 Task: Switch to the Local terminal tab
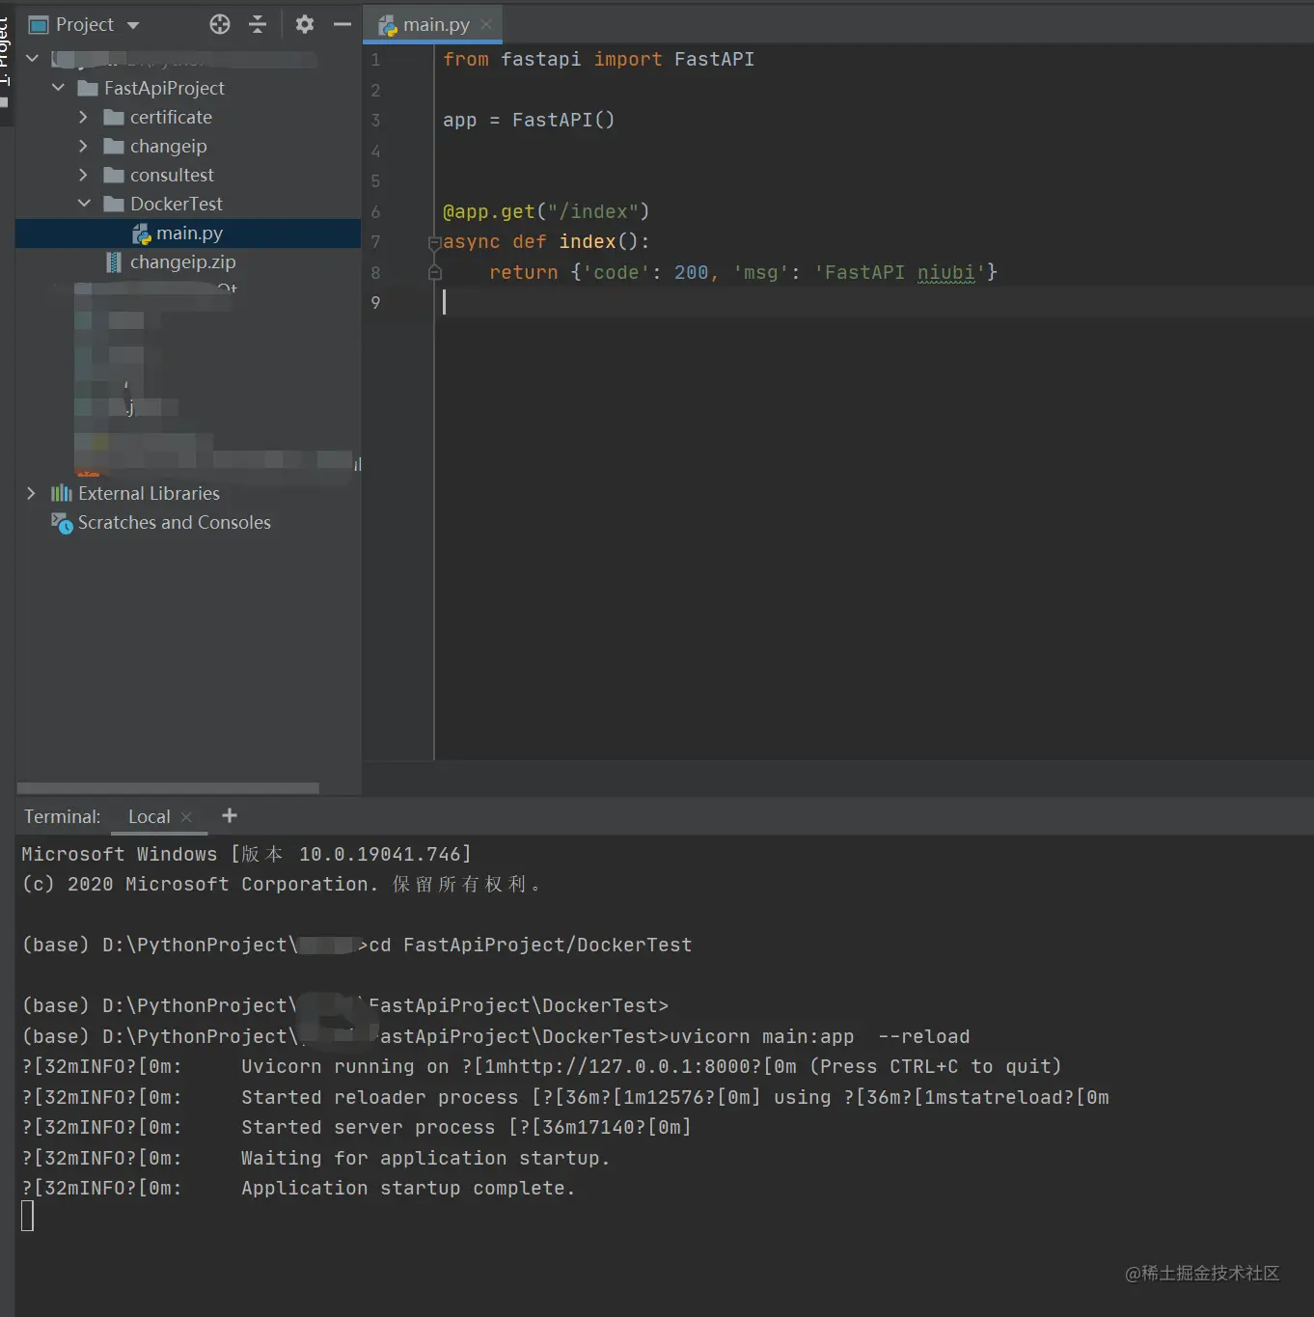pyautogui.click(x=150, y=817)
